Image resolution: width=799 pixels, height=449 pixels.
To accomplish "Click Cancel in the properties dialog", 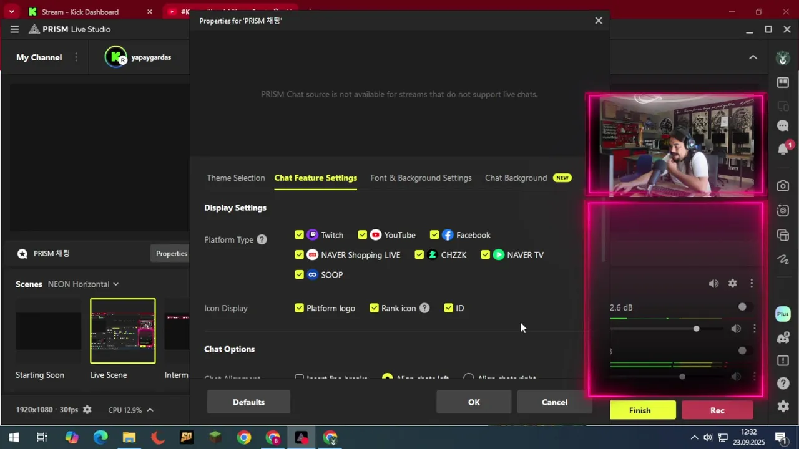I will [554, 402].
